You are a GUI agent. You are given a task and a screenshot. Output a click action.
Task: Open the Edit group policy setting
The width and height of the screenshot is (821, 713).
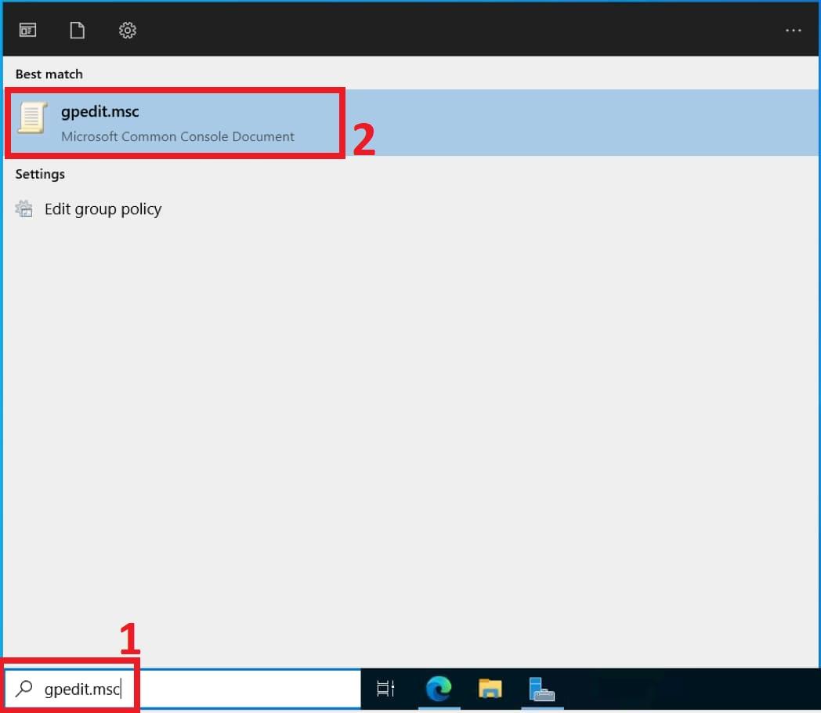pyautogui.click(x=103, y=209)
